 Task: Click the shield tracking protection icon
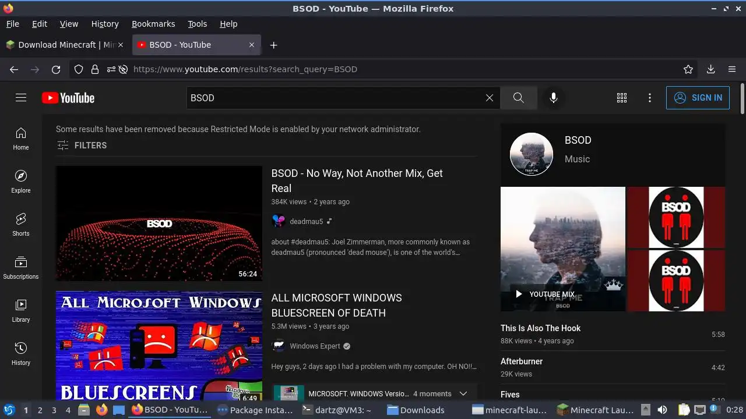click(79, 69)
